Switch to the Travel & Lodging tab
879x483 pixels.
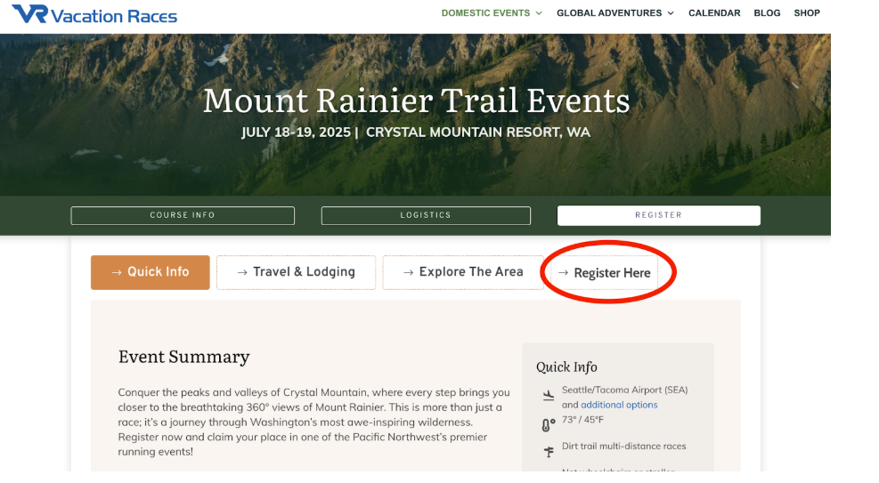click(296, 272)
